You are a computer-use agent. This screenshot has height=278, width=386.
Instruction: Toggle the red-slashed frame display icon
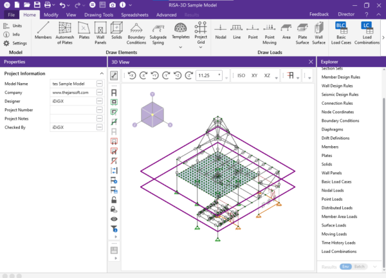[x=114, y=161]
